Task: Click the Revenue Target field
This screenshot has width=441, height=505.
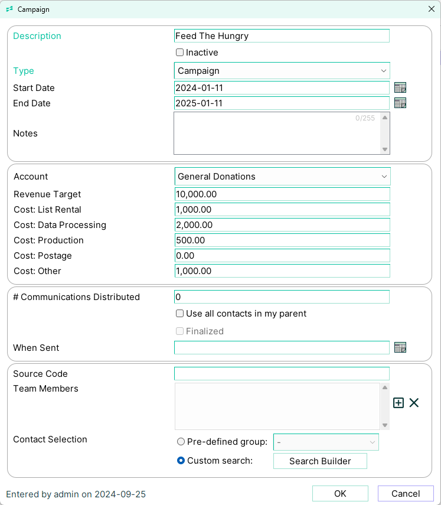Action: pos(282,194)
